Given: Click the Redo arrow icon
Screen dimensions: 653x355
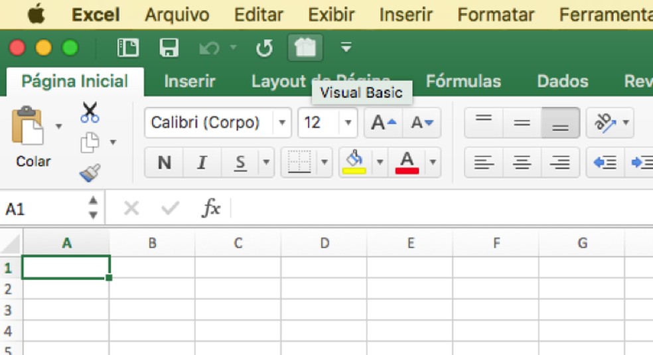Looking at the screenshot, I should point(264,48).
